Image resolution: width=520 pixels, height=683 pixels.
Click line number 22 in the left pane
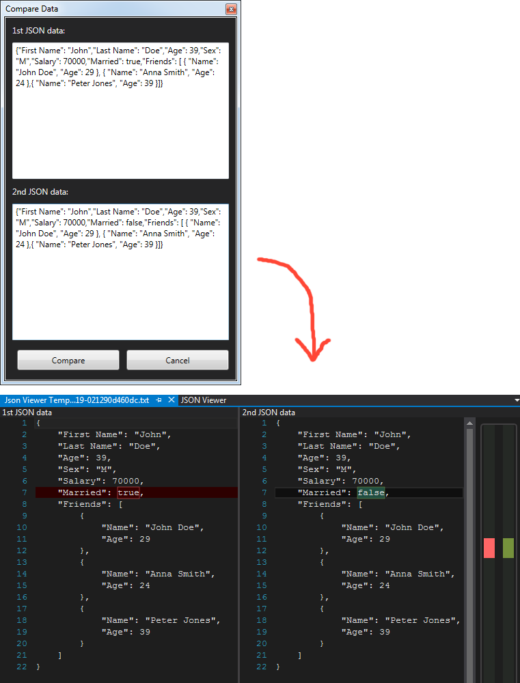(x=21, y=667)
